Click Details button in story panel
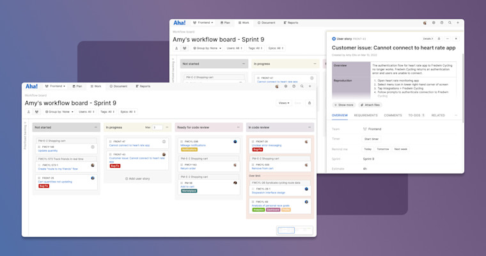This screenshot has height=256, width=486. pyautogui.click(x=428, y=39)
